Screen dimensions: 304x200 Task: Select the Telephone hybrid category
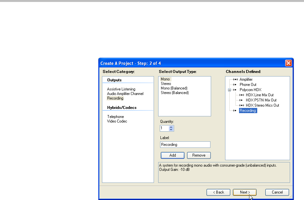pyautogui.click(x=115, y=117)
